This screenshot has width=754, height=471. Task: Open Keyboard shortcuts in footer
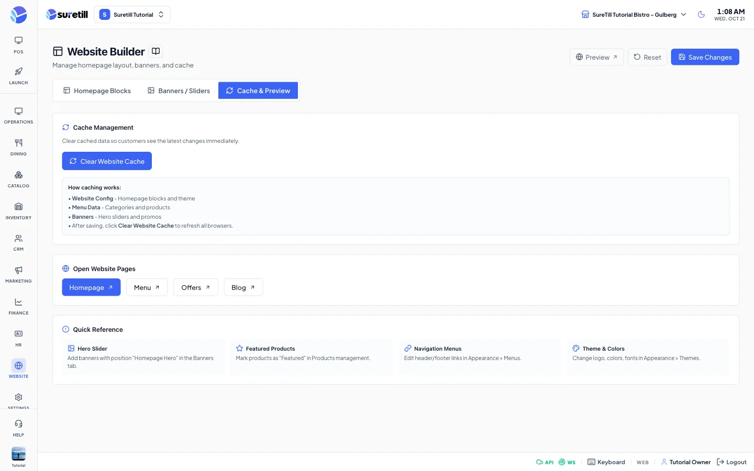pos(606,462)
